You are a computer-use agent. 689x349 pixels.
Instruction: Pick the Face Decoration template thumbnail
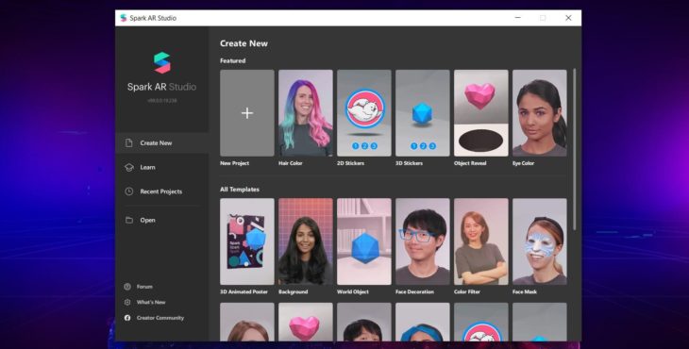coord(422,241)
